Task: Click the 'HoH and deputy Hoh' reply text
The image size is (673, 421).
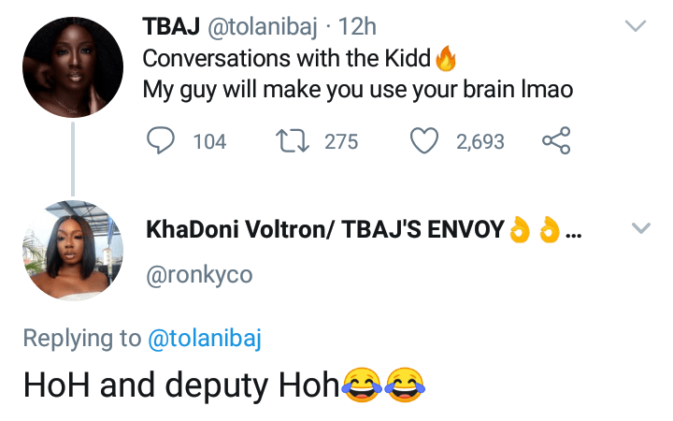Action: 180,385
